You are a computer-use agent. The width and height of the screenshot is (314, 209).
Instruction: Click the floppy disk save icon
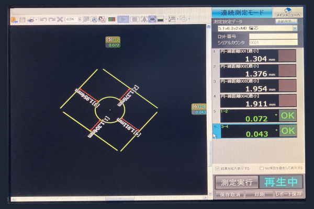tap(23, 20)
